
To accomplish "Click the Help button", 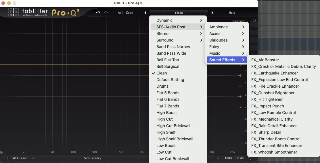I will tap(232, 13).
